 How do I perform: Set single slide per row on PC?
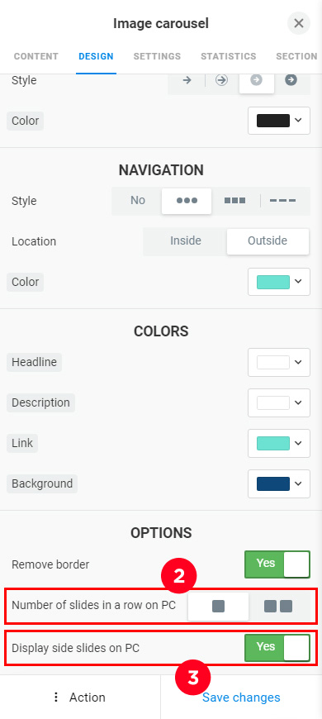coord(219,607)
